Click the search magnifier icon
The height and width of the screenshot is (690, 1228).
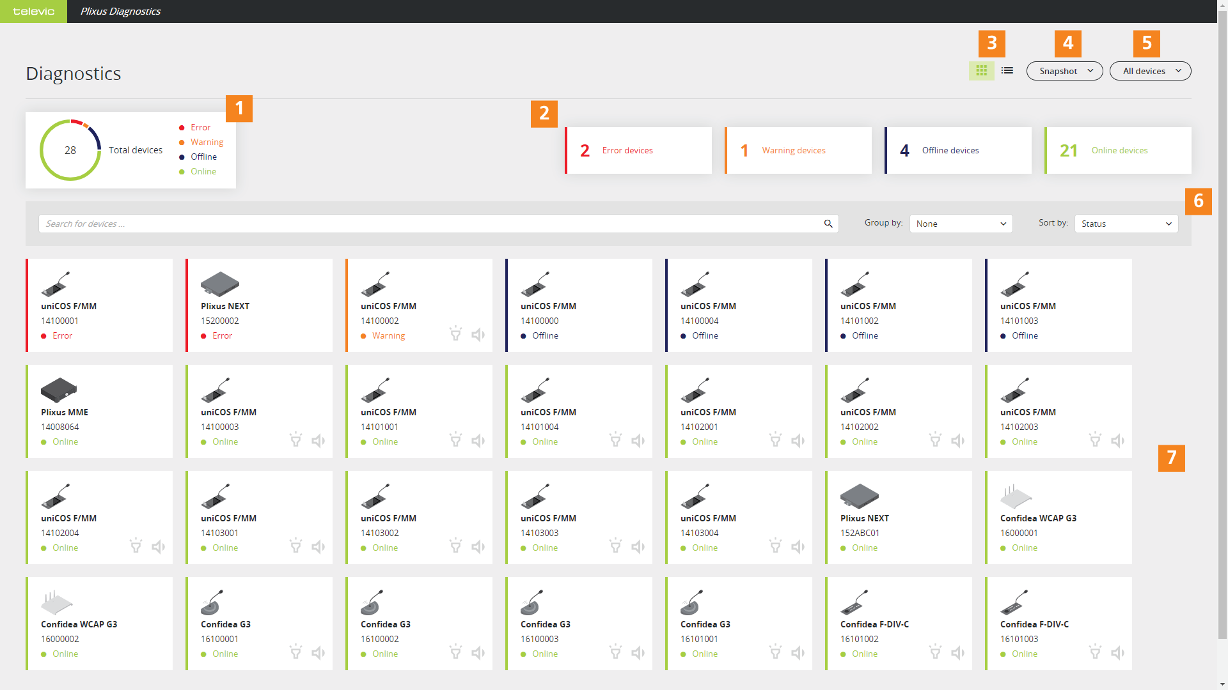828,224
